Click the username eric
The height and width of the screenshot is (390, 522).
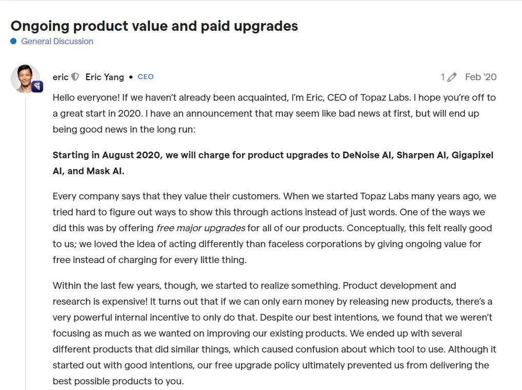[x=60, y=77]
